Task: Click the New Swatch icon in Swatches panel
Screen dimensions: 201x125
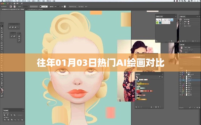Action: [x=158, y=107]
